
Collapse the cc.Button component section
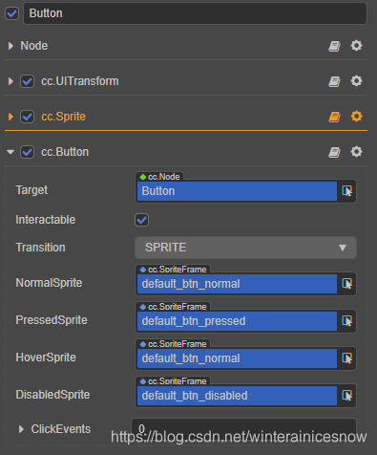pos(10,152)
